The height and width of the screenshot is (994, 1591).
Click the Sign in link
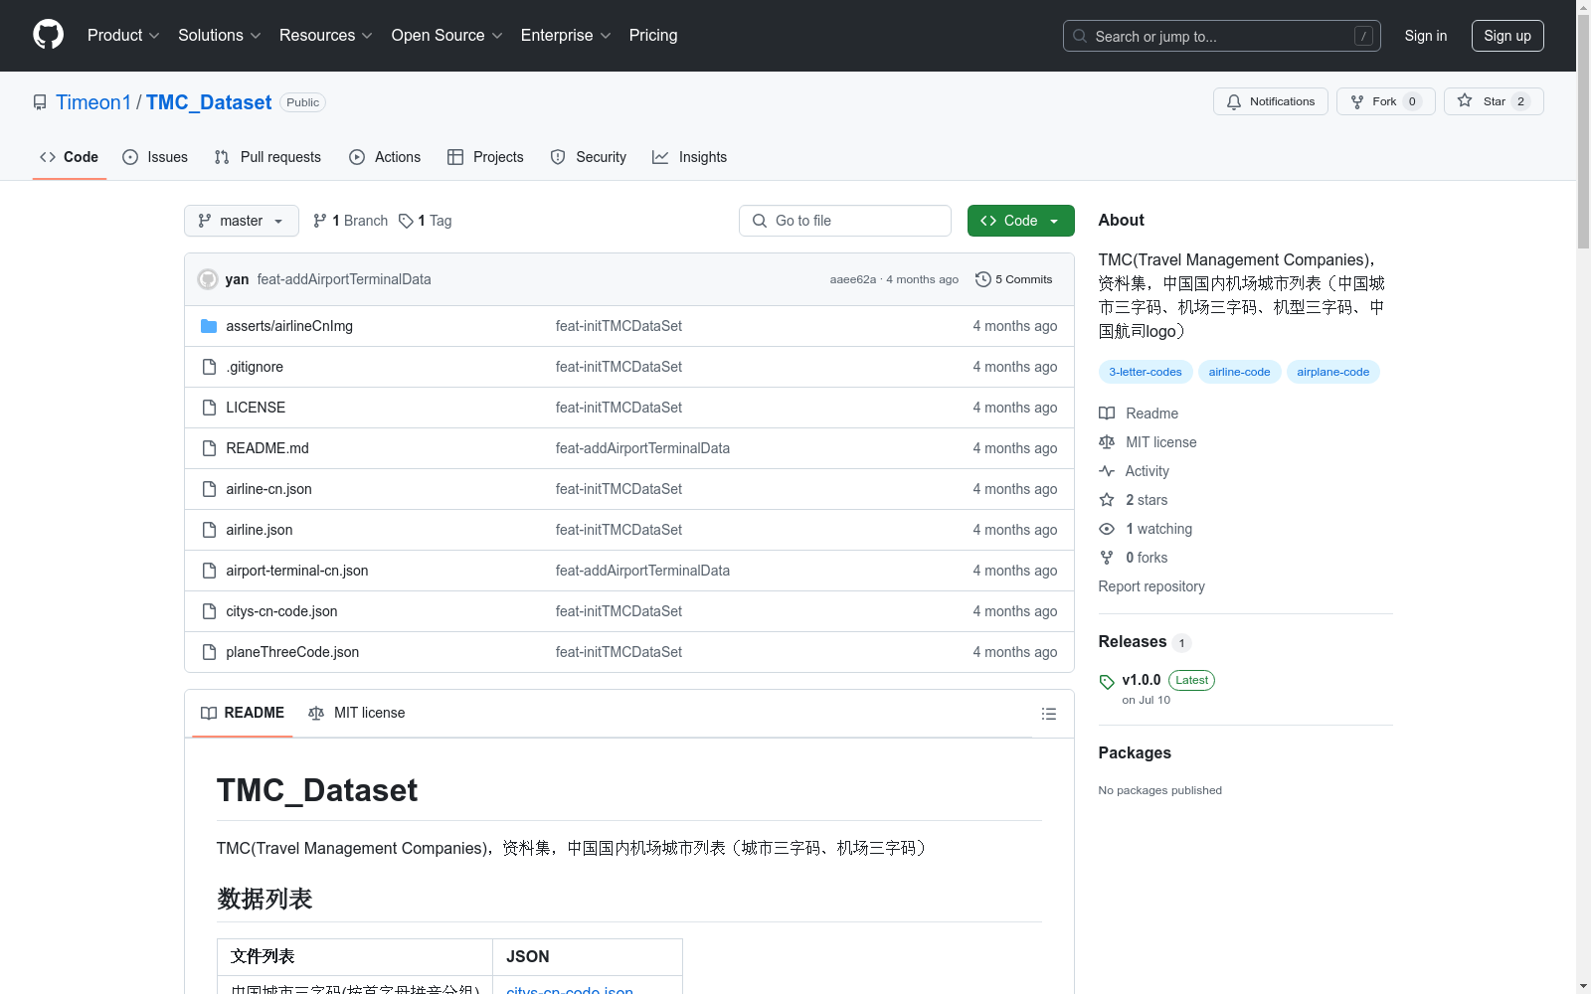[1426, 36]
